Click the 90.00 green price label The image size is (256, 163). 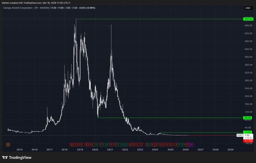point(247,118)
